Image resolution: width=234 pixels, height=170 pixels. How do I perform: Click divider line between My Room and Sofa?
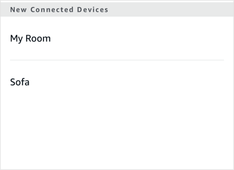coord(117,60)
